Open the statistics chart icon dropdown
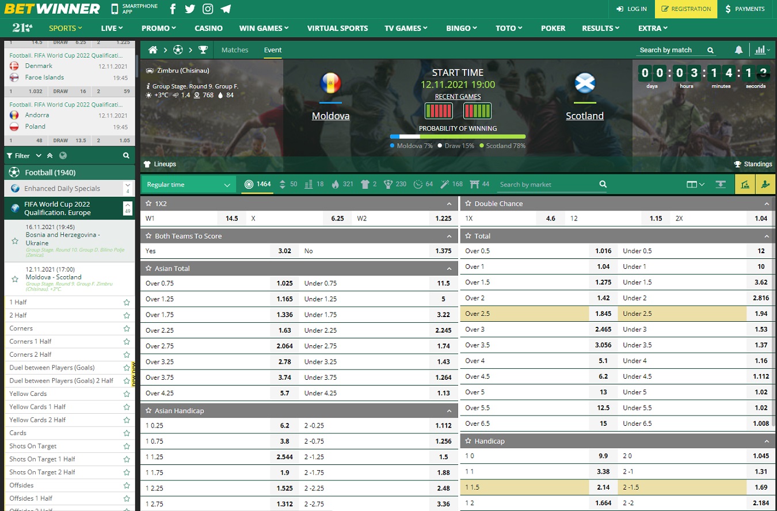Screen dimensions: 777x511 [x=763, y=50]
